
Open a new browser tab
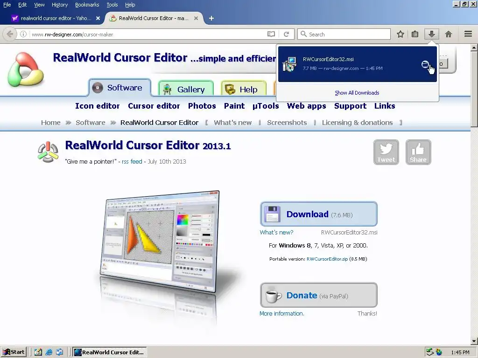click(x=211, y=18)
